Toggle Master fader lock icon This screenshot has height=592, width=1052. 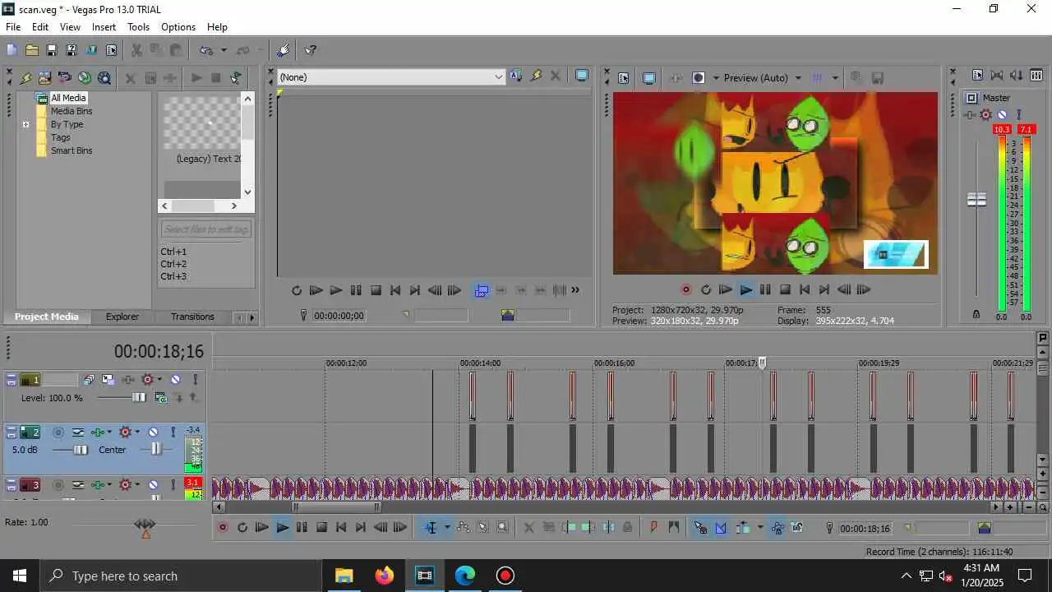click(976, 314)
